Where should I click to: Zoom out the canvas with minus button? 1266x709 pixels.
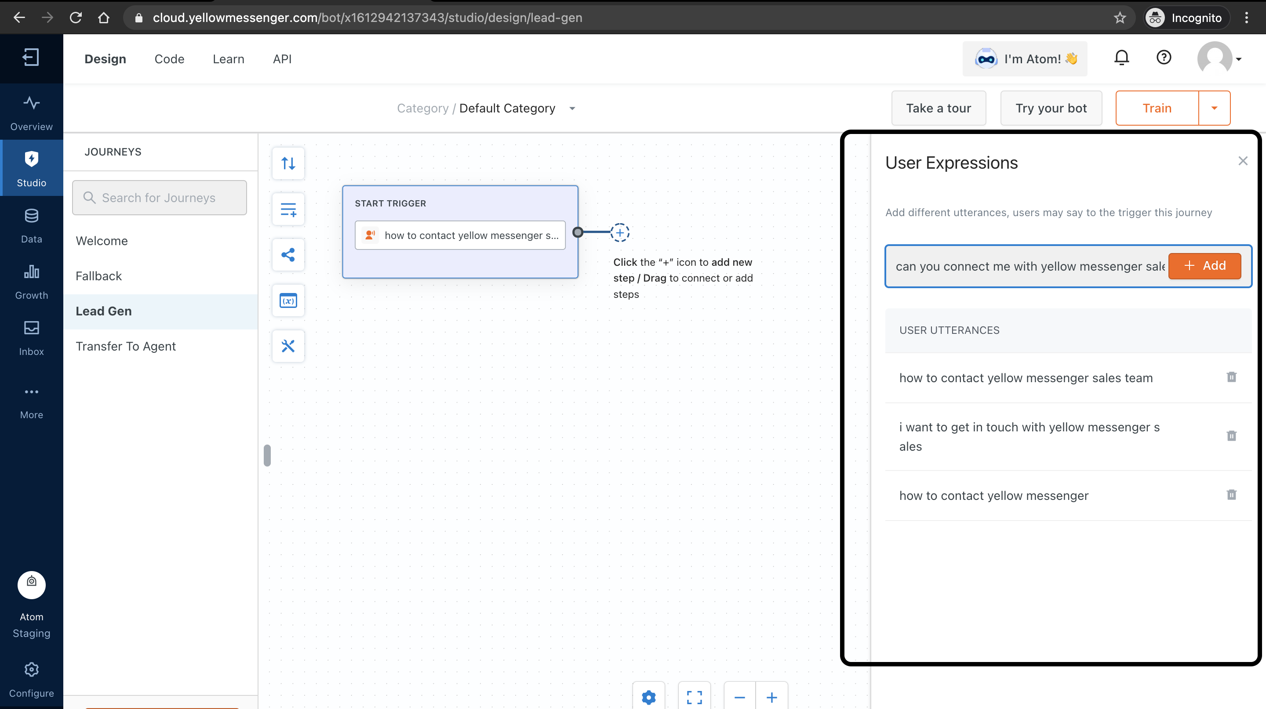[740, 697]
